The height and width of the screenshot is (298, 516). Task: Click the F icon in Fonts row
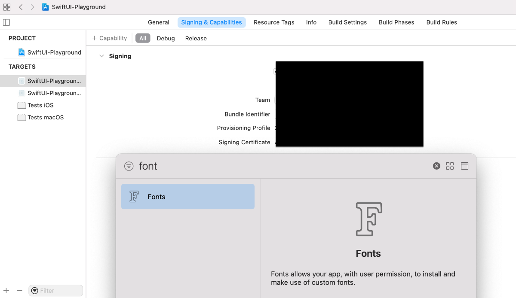click(x=134, y=197)
